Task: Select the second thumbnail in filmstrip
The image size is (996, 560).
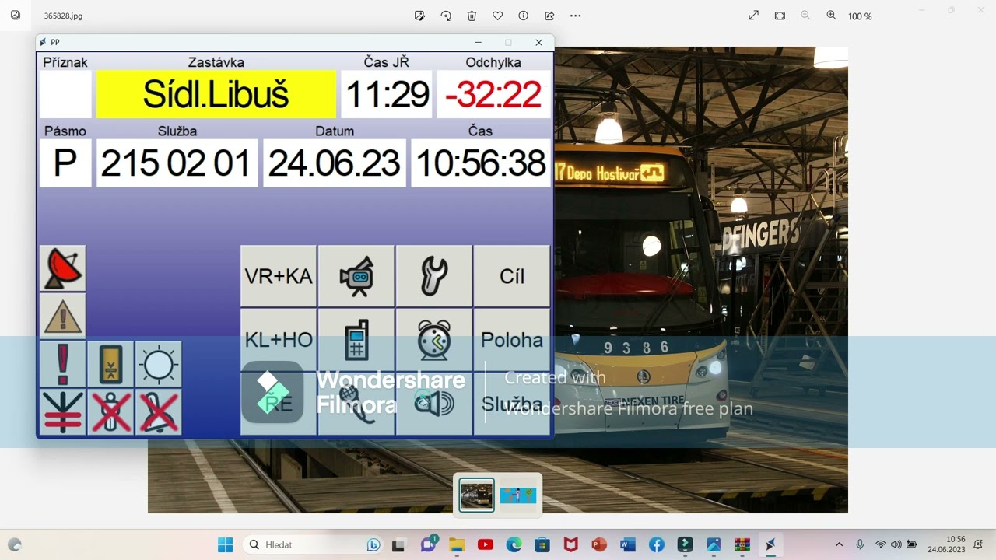Action: coord(518,495)
